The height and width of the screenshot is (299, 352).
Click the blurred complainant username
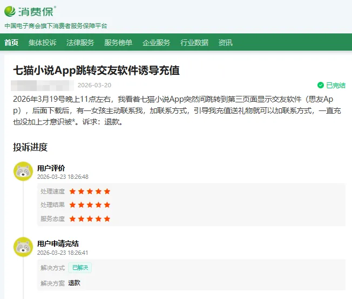42,85
